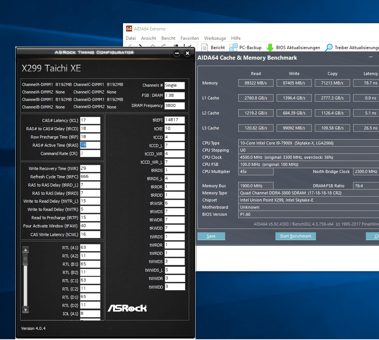Click Memory Type Quad Channel DDR4-3800 value
The width and height of the screenshot is (379, 340).
308,193
